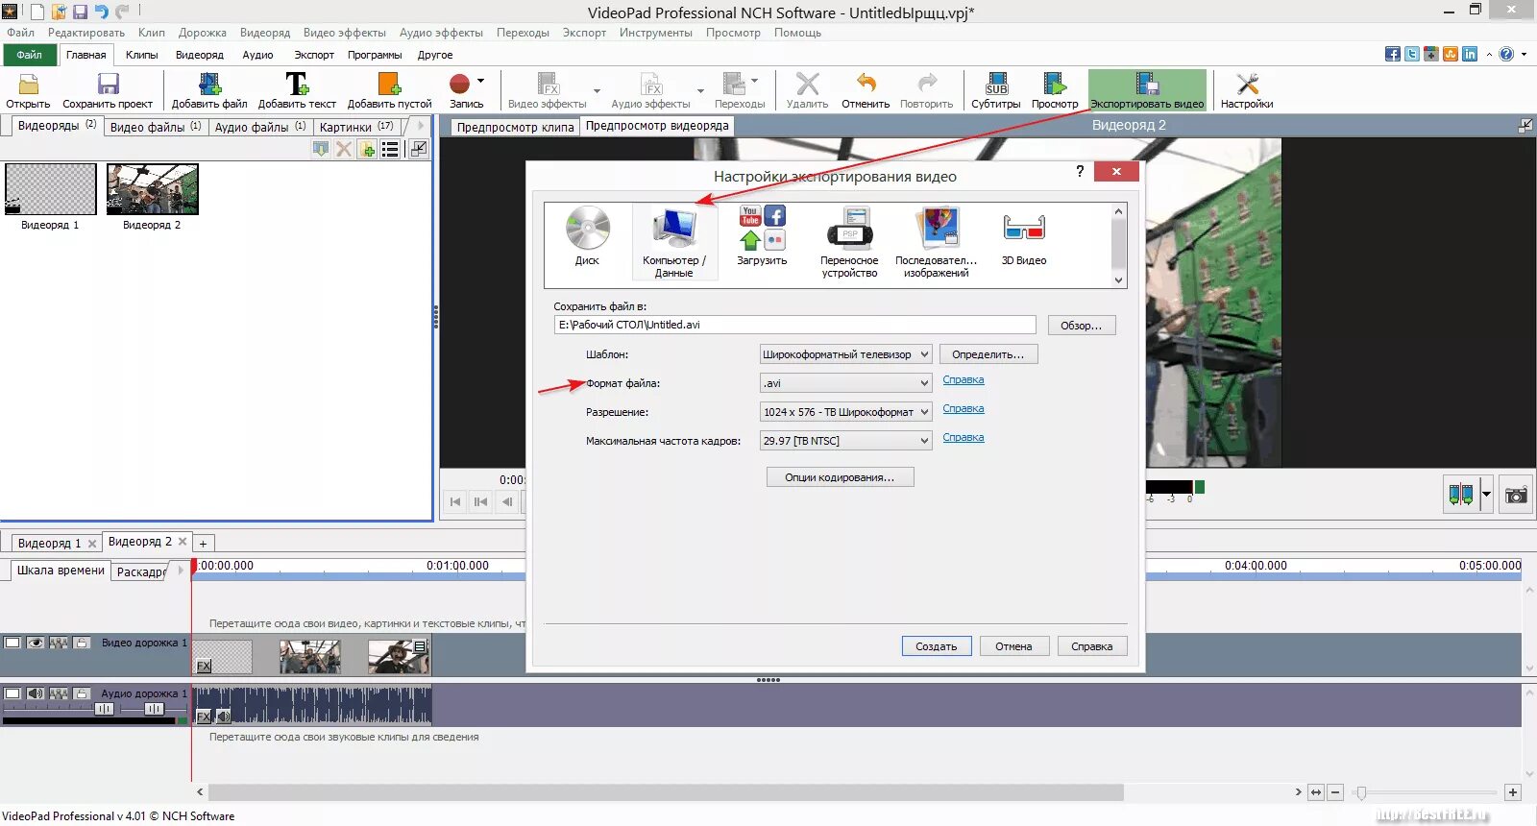This screenshot has width=1537, height=826.
Task: Toggle lock on Видео дорожка 1
Action: coord(83,643)
